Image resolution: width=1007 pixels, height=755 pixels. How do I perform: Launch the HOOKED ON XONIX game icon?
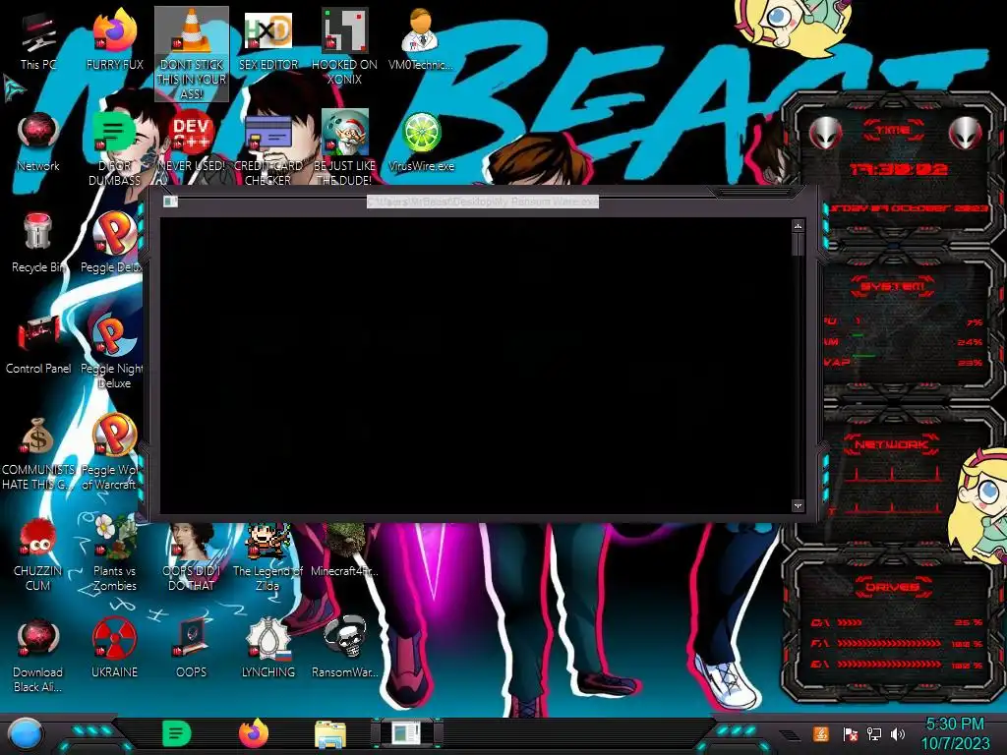click(345, 47)
